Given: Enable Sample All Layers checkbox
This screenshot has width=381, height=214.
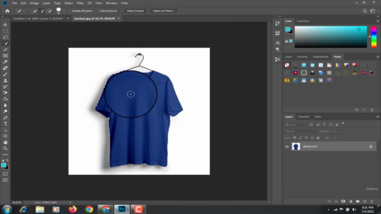Looking at the screenshot, I should coord(70,11).
